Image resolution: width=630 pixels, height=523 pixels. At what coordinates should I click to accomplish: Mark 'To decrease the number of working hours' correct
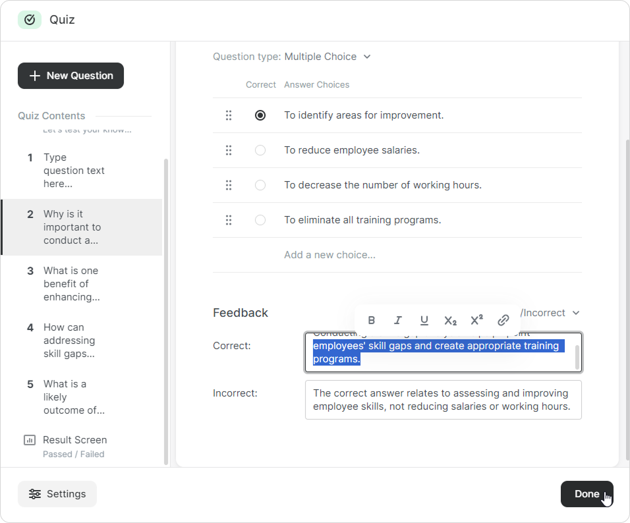tap(260, 185)
